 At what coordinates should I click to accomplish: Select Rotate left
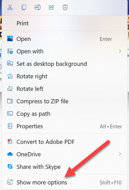pyautogui.click(x=64, y=89)
